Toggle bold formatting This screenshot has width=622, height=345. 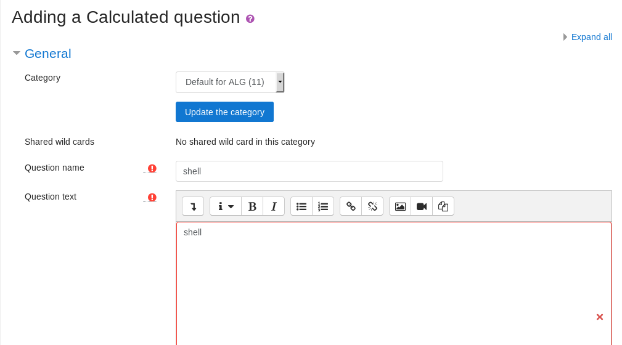click(x=252, y=206)
